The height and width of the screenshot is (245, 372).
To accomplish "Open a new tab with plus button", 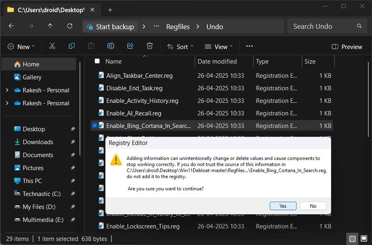I will pyautogui.click(x=110, y=10).
